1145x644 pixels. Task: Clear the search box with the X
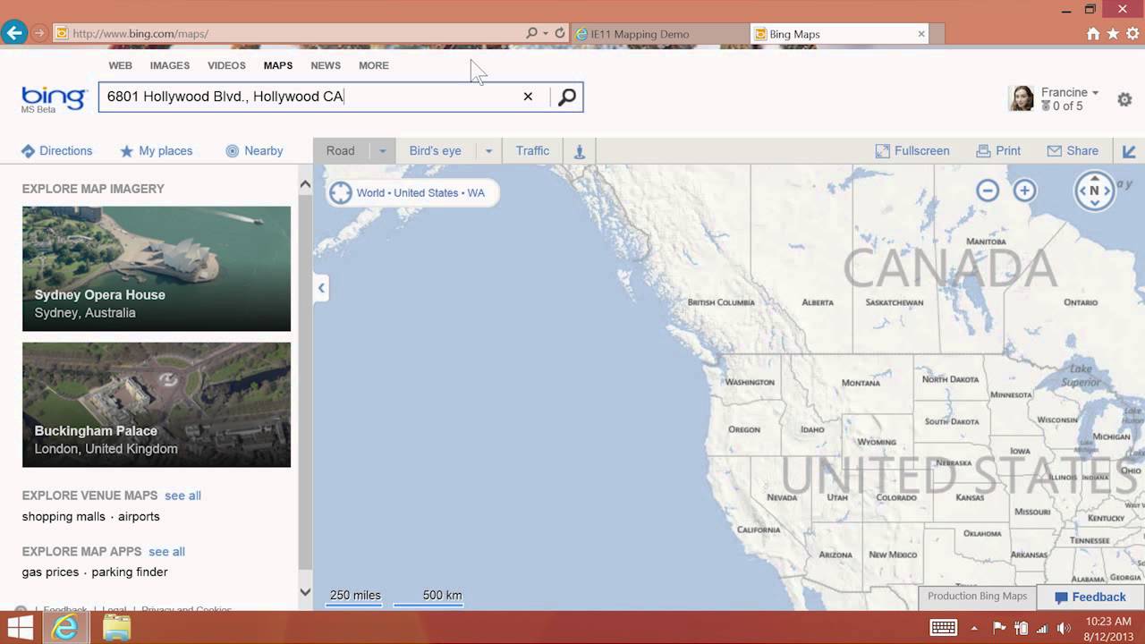coord(528,97)
